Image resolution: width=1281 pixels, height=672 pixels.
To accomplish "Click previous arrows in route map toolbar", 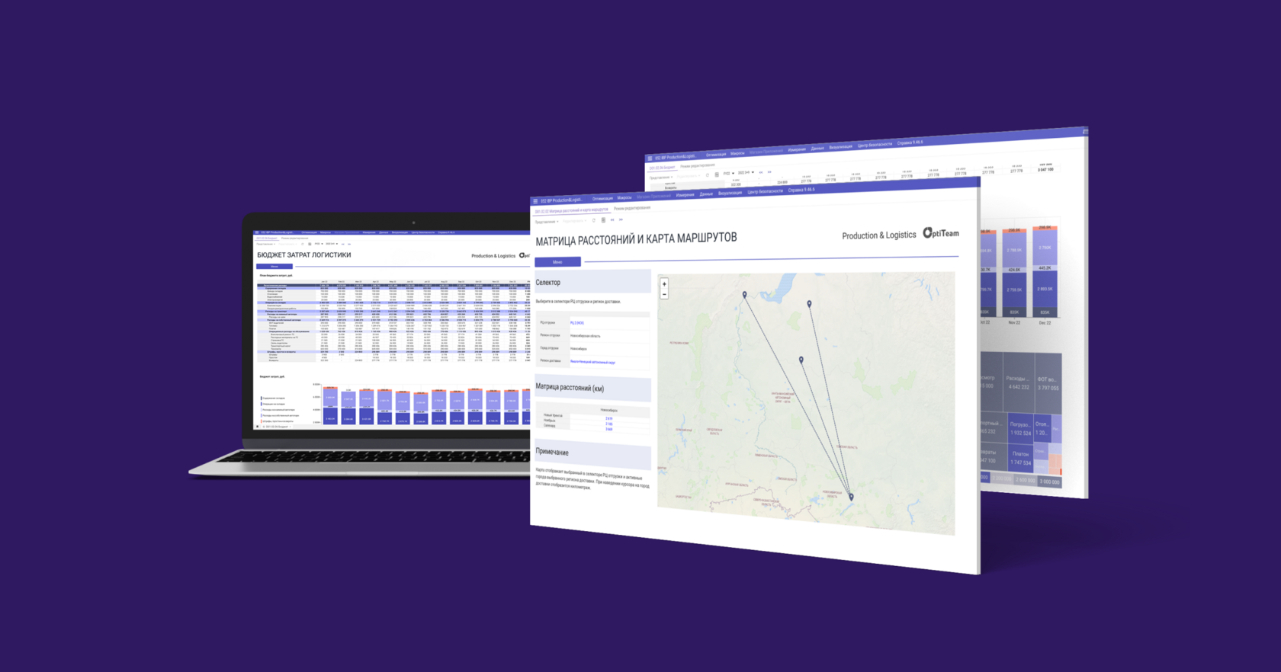I will pyautogui.click(x=612, y=219).
